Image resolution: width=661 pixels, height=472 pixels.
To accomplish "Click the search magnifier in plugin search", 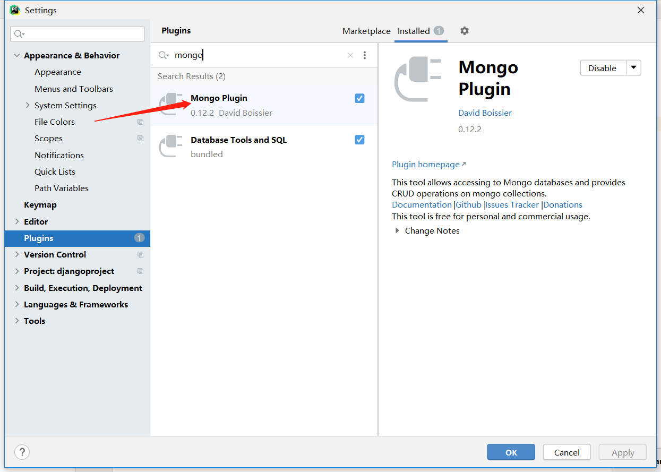I will [x=164, y=55].
